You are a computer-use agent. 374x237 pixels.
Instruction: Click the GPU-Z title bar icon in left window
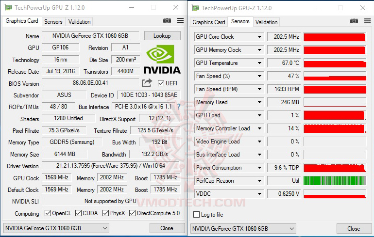[9, 8]
